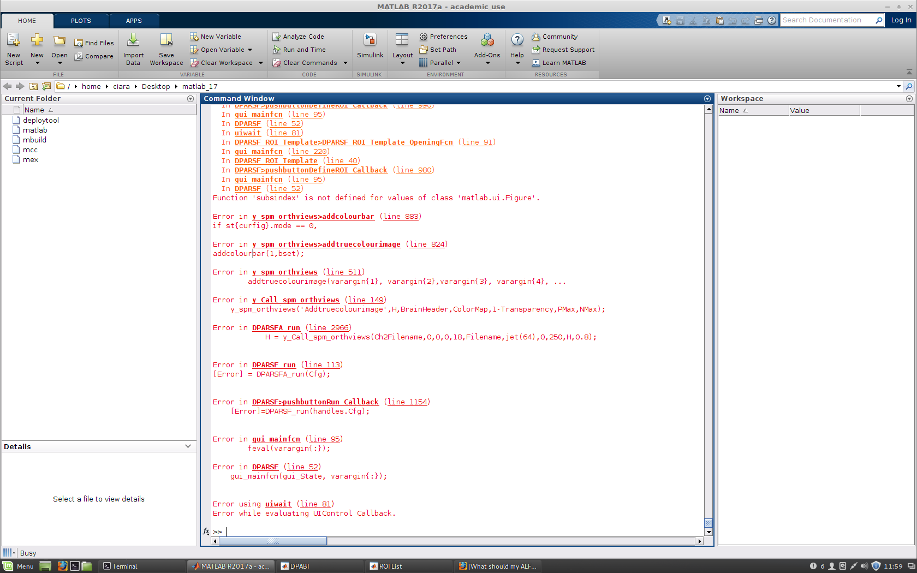Screen dimensions: 917x573
Task: Click the help icon in quick access toolbar
Action: point(772,20)
